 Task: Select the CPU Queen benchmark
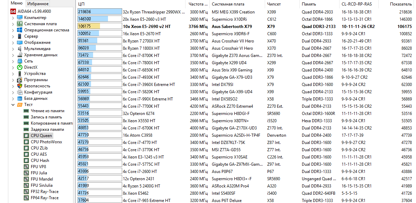coord(41,136)
